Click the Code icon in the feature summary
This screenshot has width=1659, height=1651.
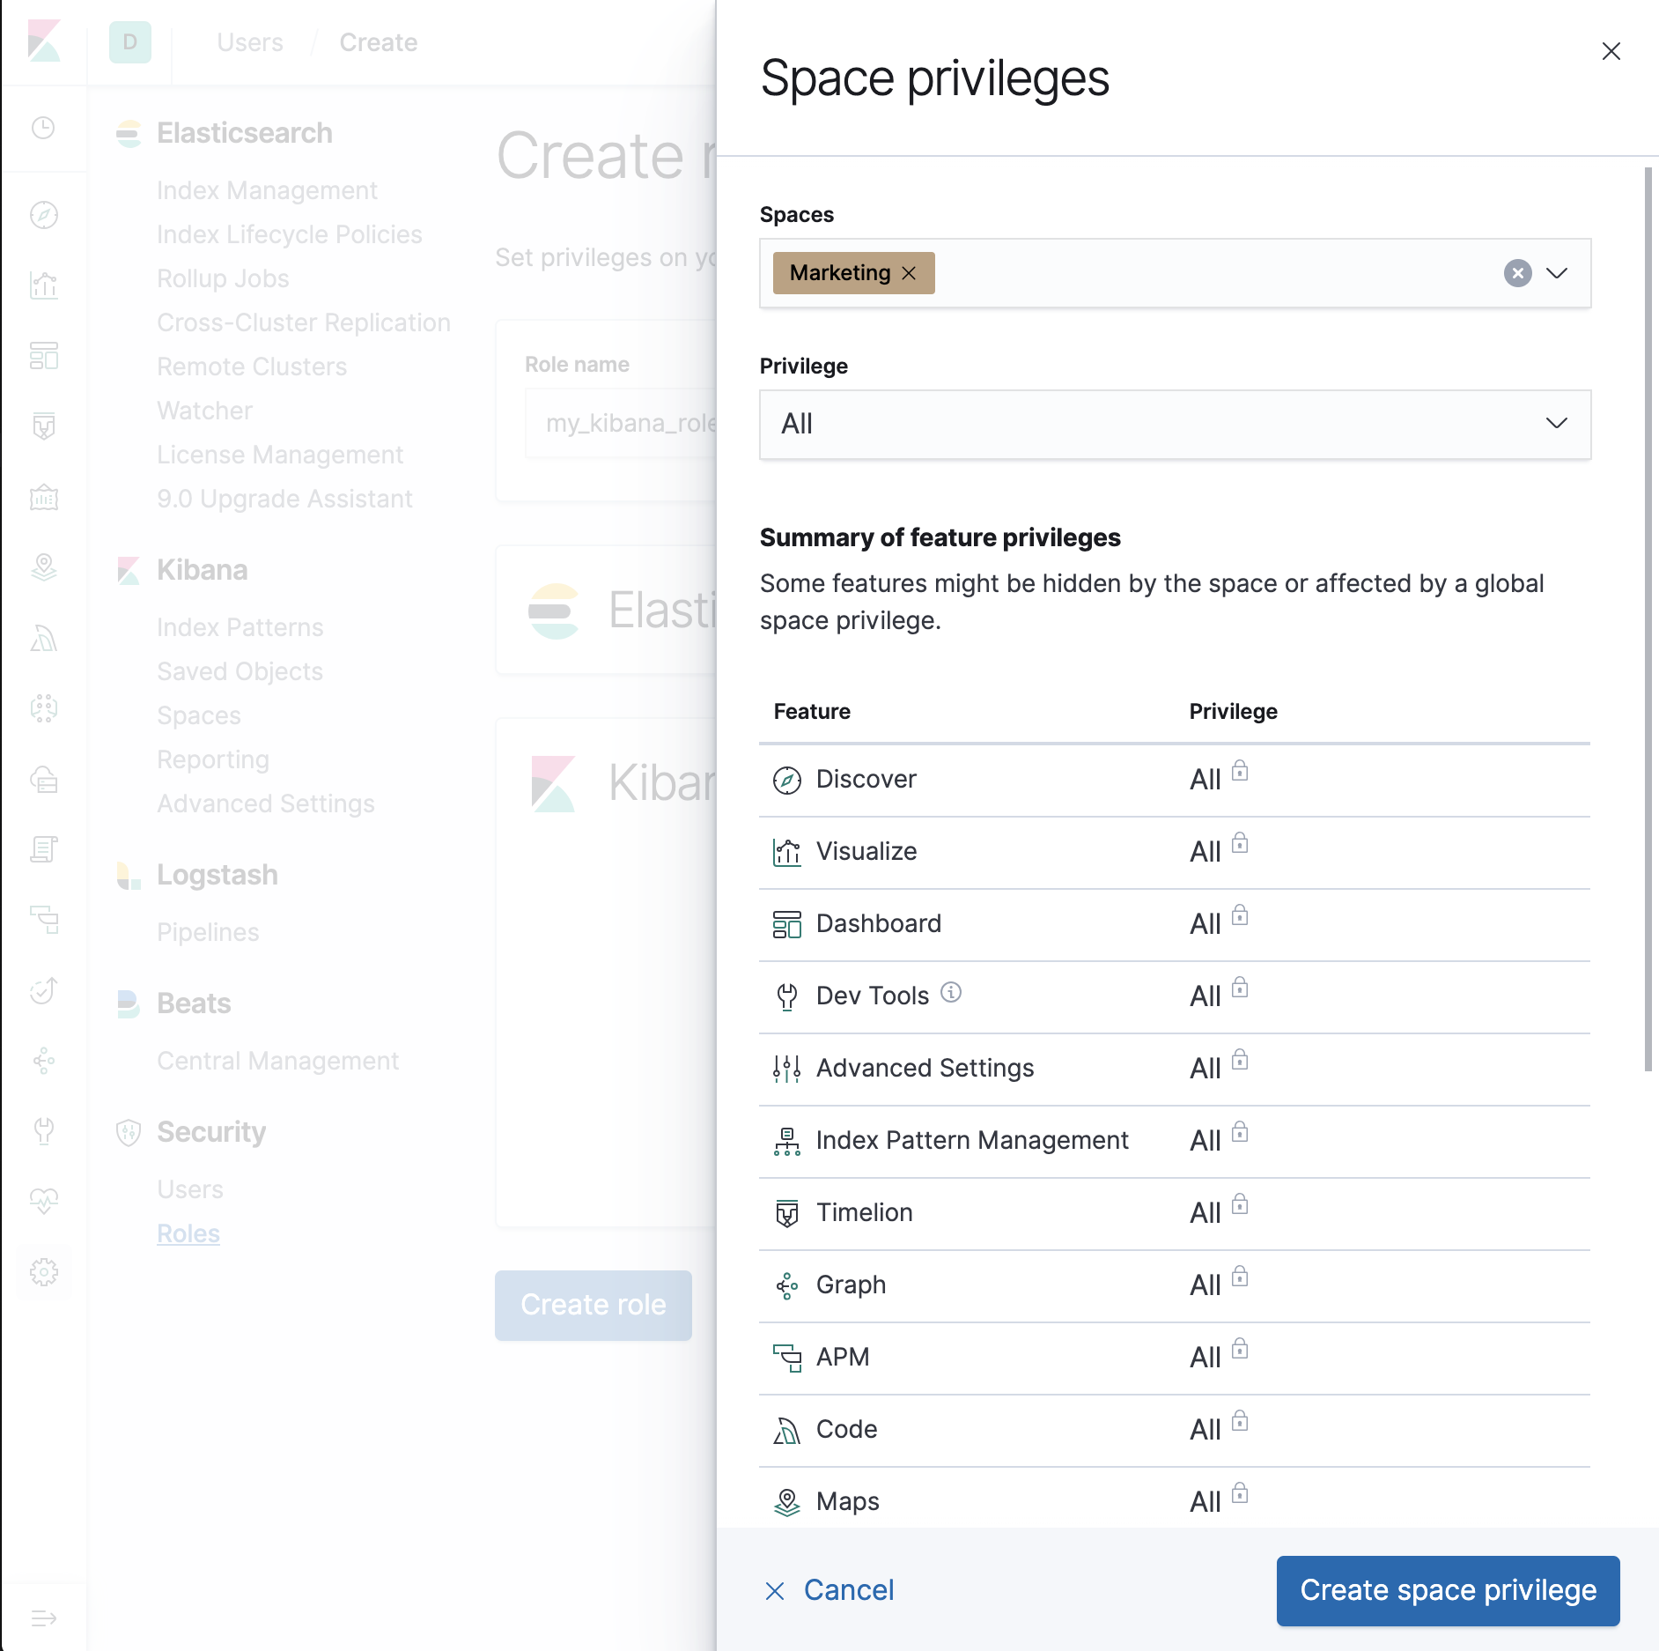(786, 1429)
